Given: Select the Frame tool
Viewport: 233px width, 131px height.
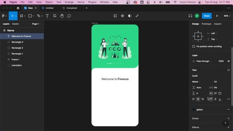Looking at the screenshot, I should (x=21, y=16).
